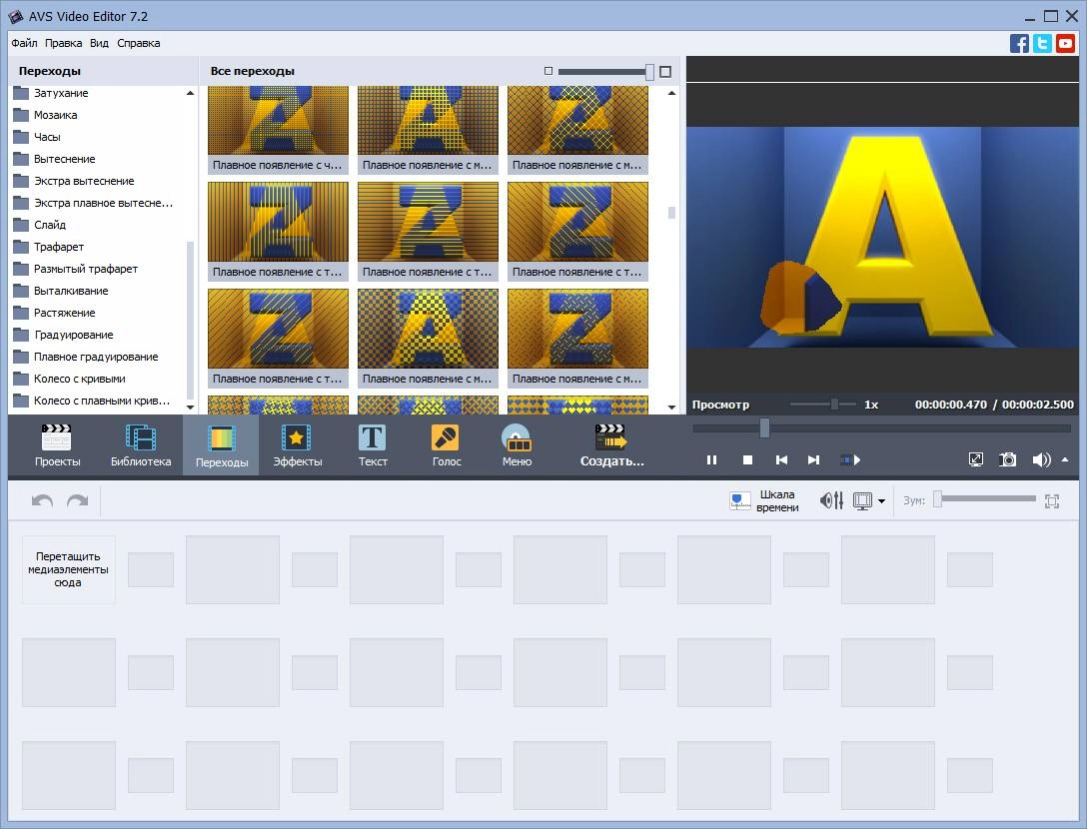Click the Создать... produce button
The height and width of the screenshot is (829, 1087).
611,445
